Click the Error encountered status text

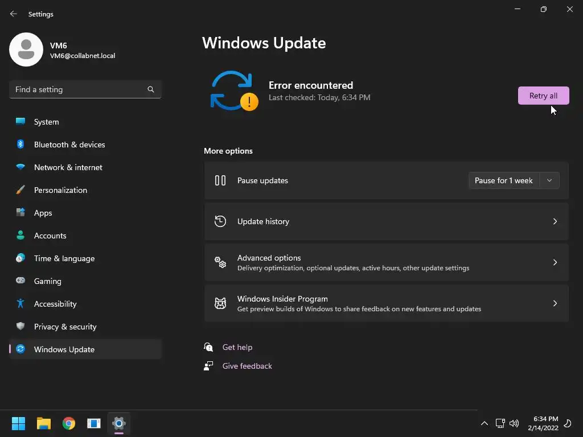311,85
